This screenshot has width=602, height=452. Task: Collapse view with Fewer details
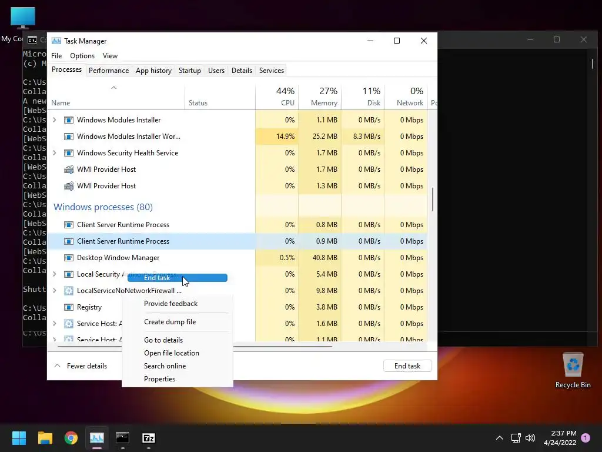click(x=81, y=366)
